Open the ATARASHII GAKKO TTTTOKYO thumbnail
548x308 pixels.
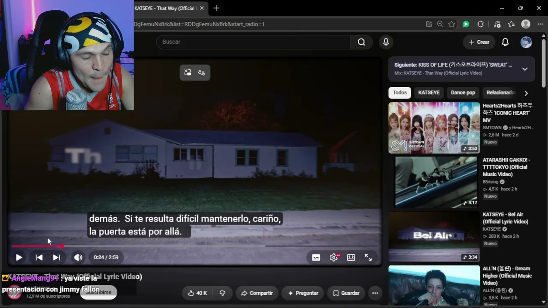click(x=434, y=182)
